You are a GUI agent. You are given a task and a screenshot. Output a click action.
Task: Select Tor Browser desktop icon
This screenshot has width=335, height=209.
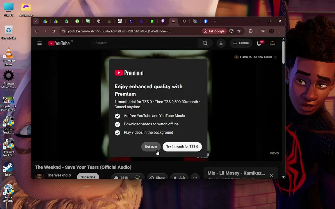(x=26, y=10)
